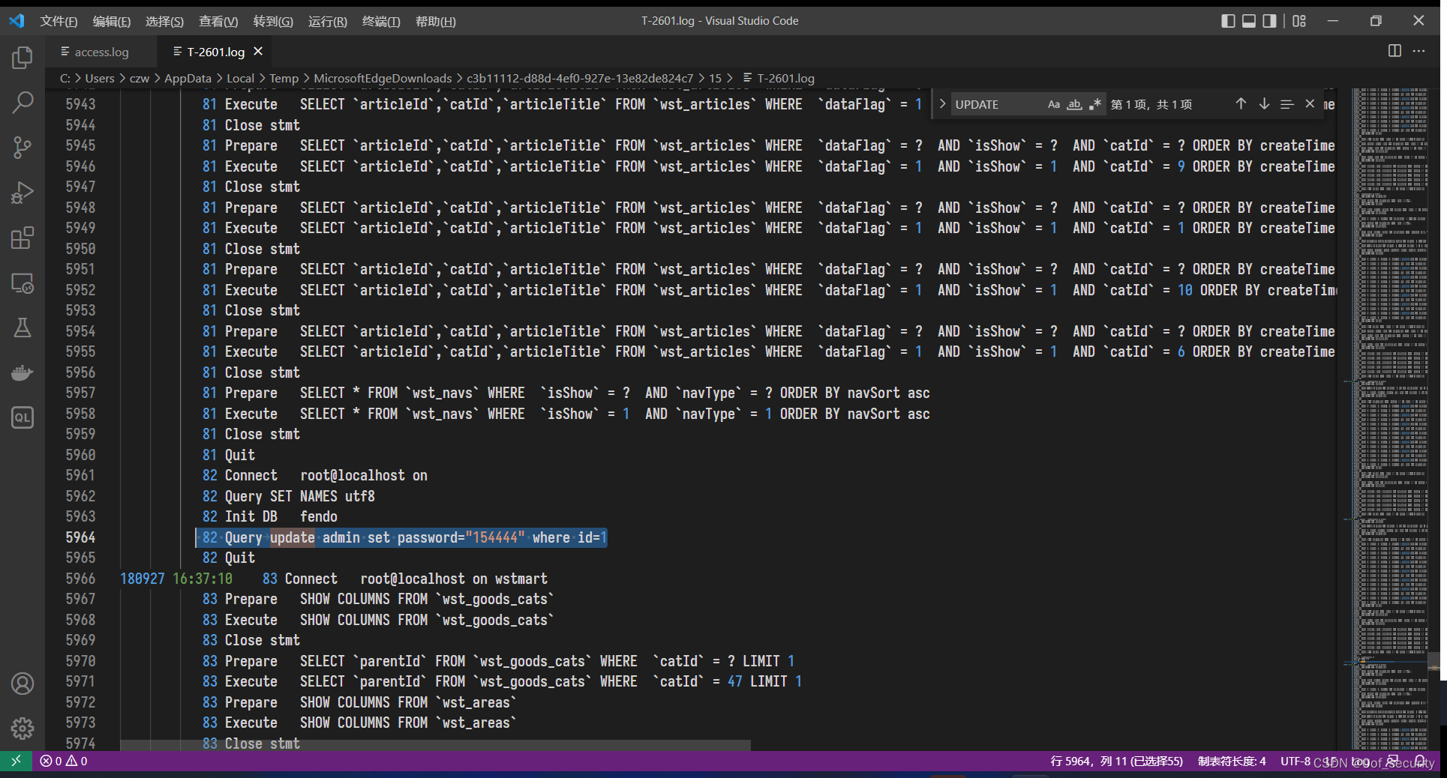The image size is (1447, 778).
Task: Open the Accounts menu icon
Action: tap(23, 684)
